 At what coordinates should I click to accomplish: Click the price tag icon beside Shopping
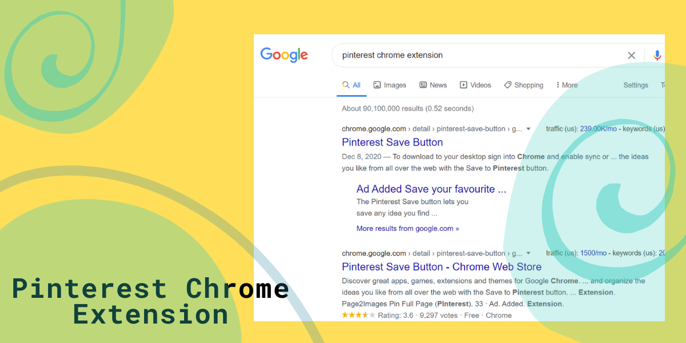(x=508, y=85)
